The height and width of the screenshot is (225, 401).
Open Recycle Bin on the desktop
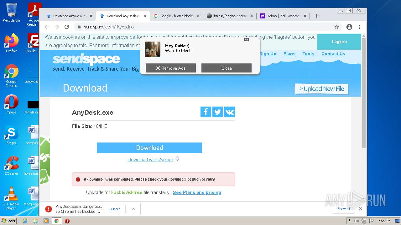11,12
